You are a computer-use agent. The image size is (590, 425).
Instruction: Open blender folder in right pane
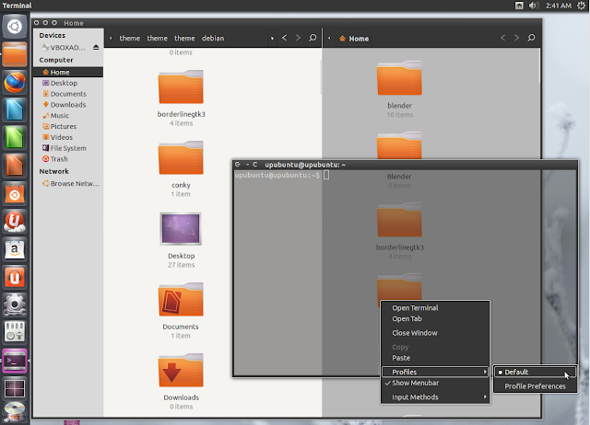(399, 78)
